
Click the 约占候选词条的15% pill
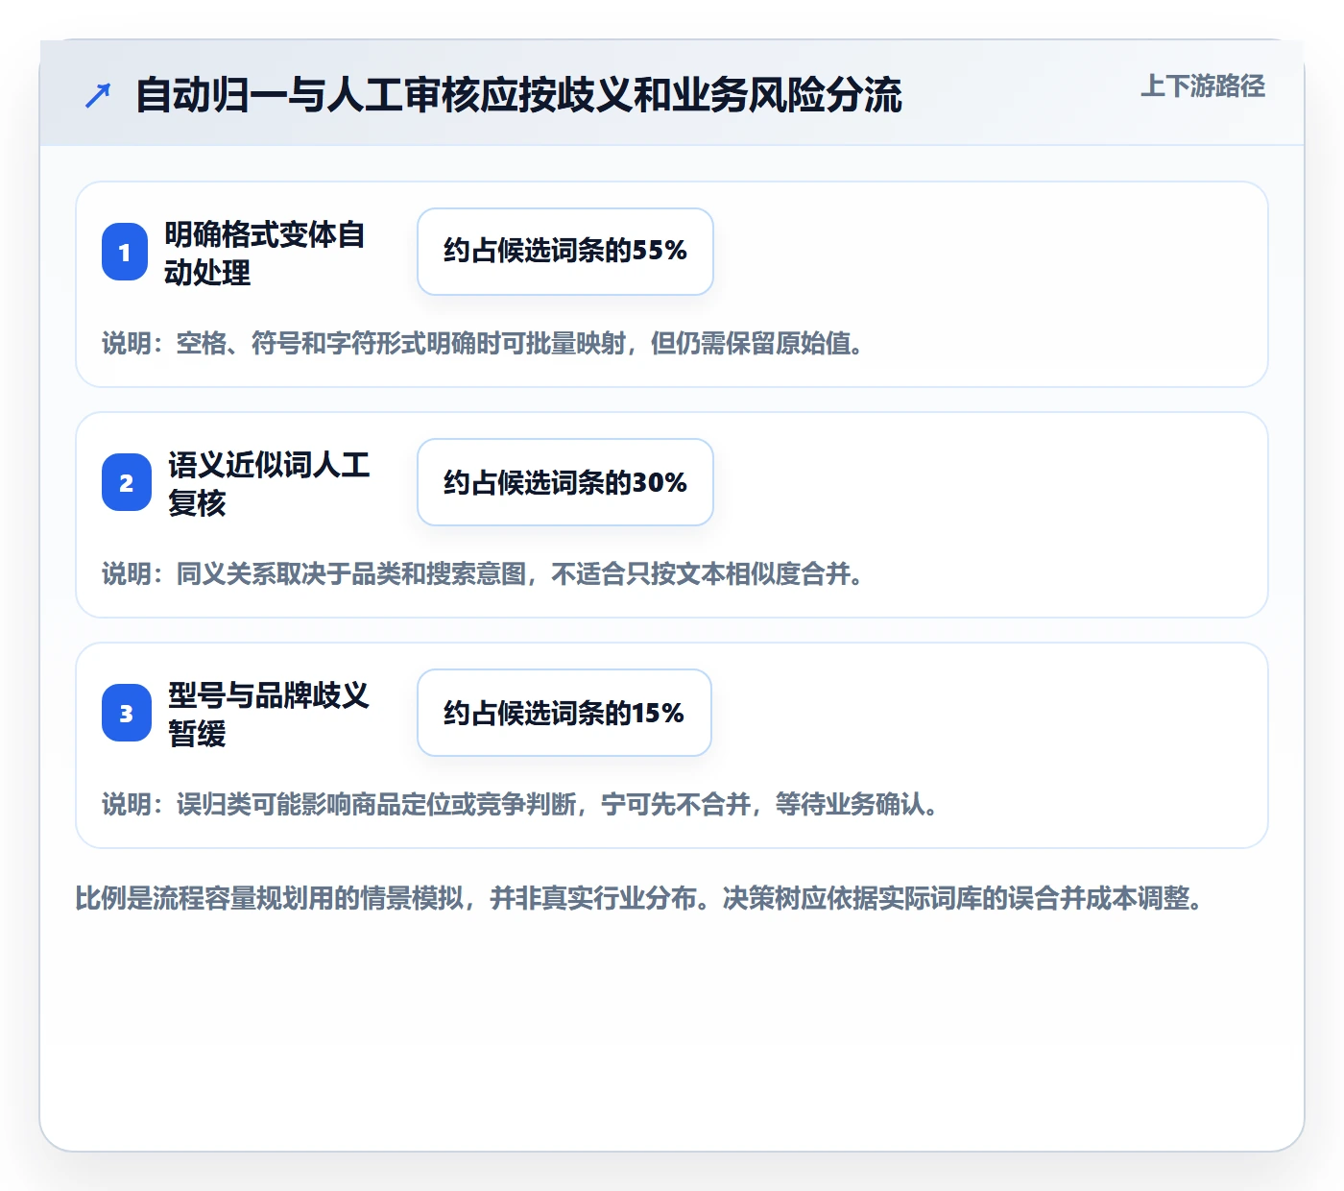coord(564,713)
